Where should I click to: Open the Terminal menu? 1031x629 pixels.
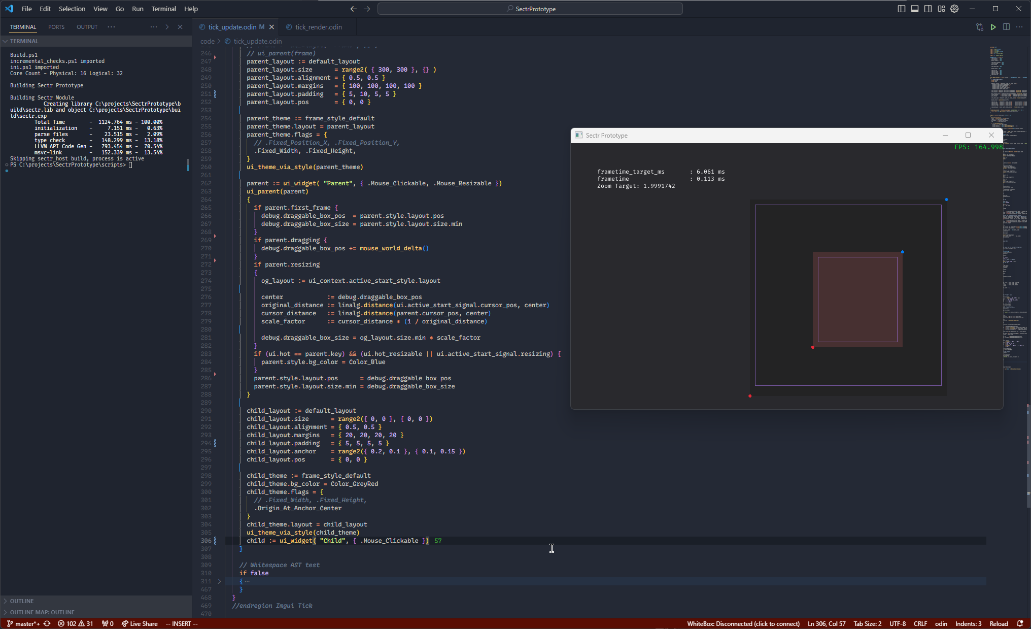[163, 9]
